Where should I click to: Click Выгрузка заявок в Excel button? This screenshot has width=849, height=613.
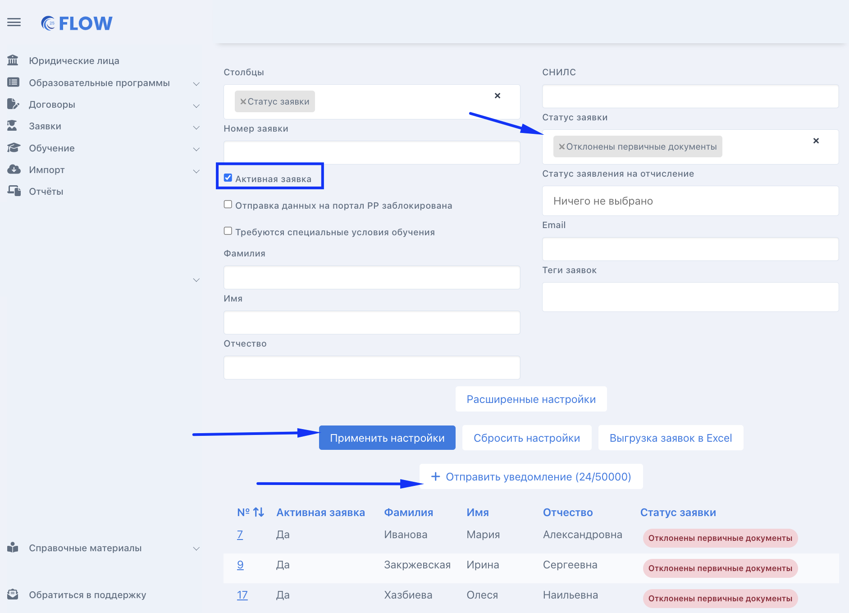671,438
